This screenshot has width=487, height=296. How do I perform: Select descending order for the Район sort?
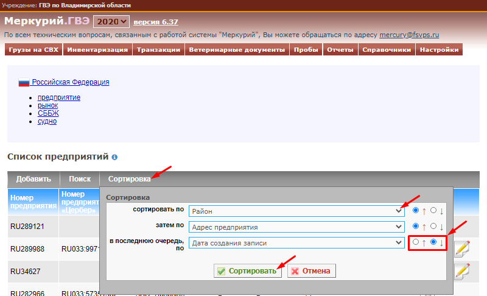click(x=433, y=210)
